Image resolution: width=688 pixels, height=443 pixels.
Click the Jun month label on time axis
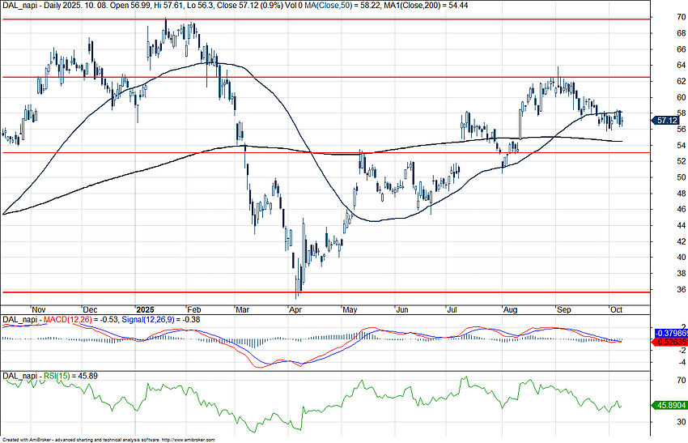point(402,309)
